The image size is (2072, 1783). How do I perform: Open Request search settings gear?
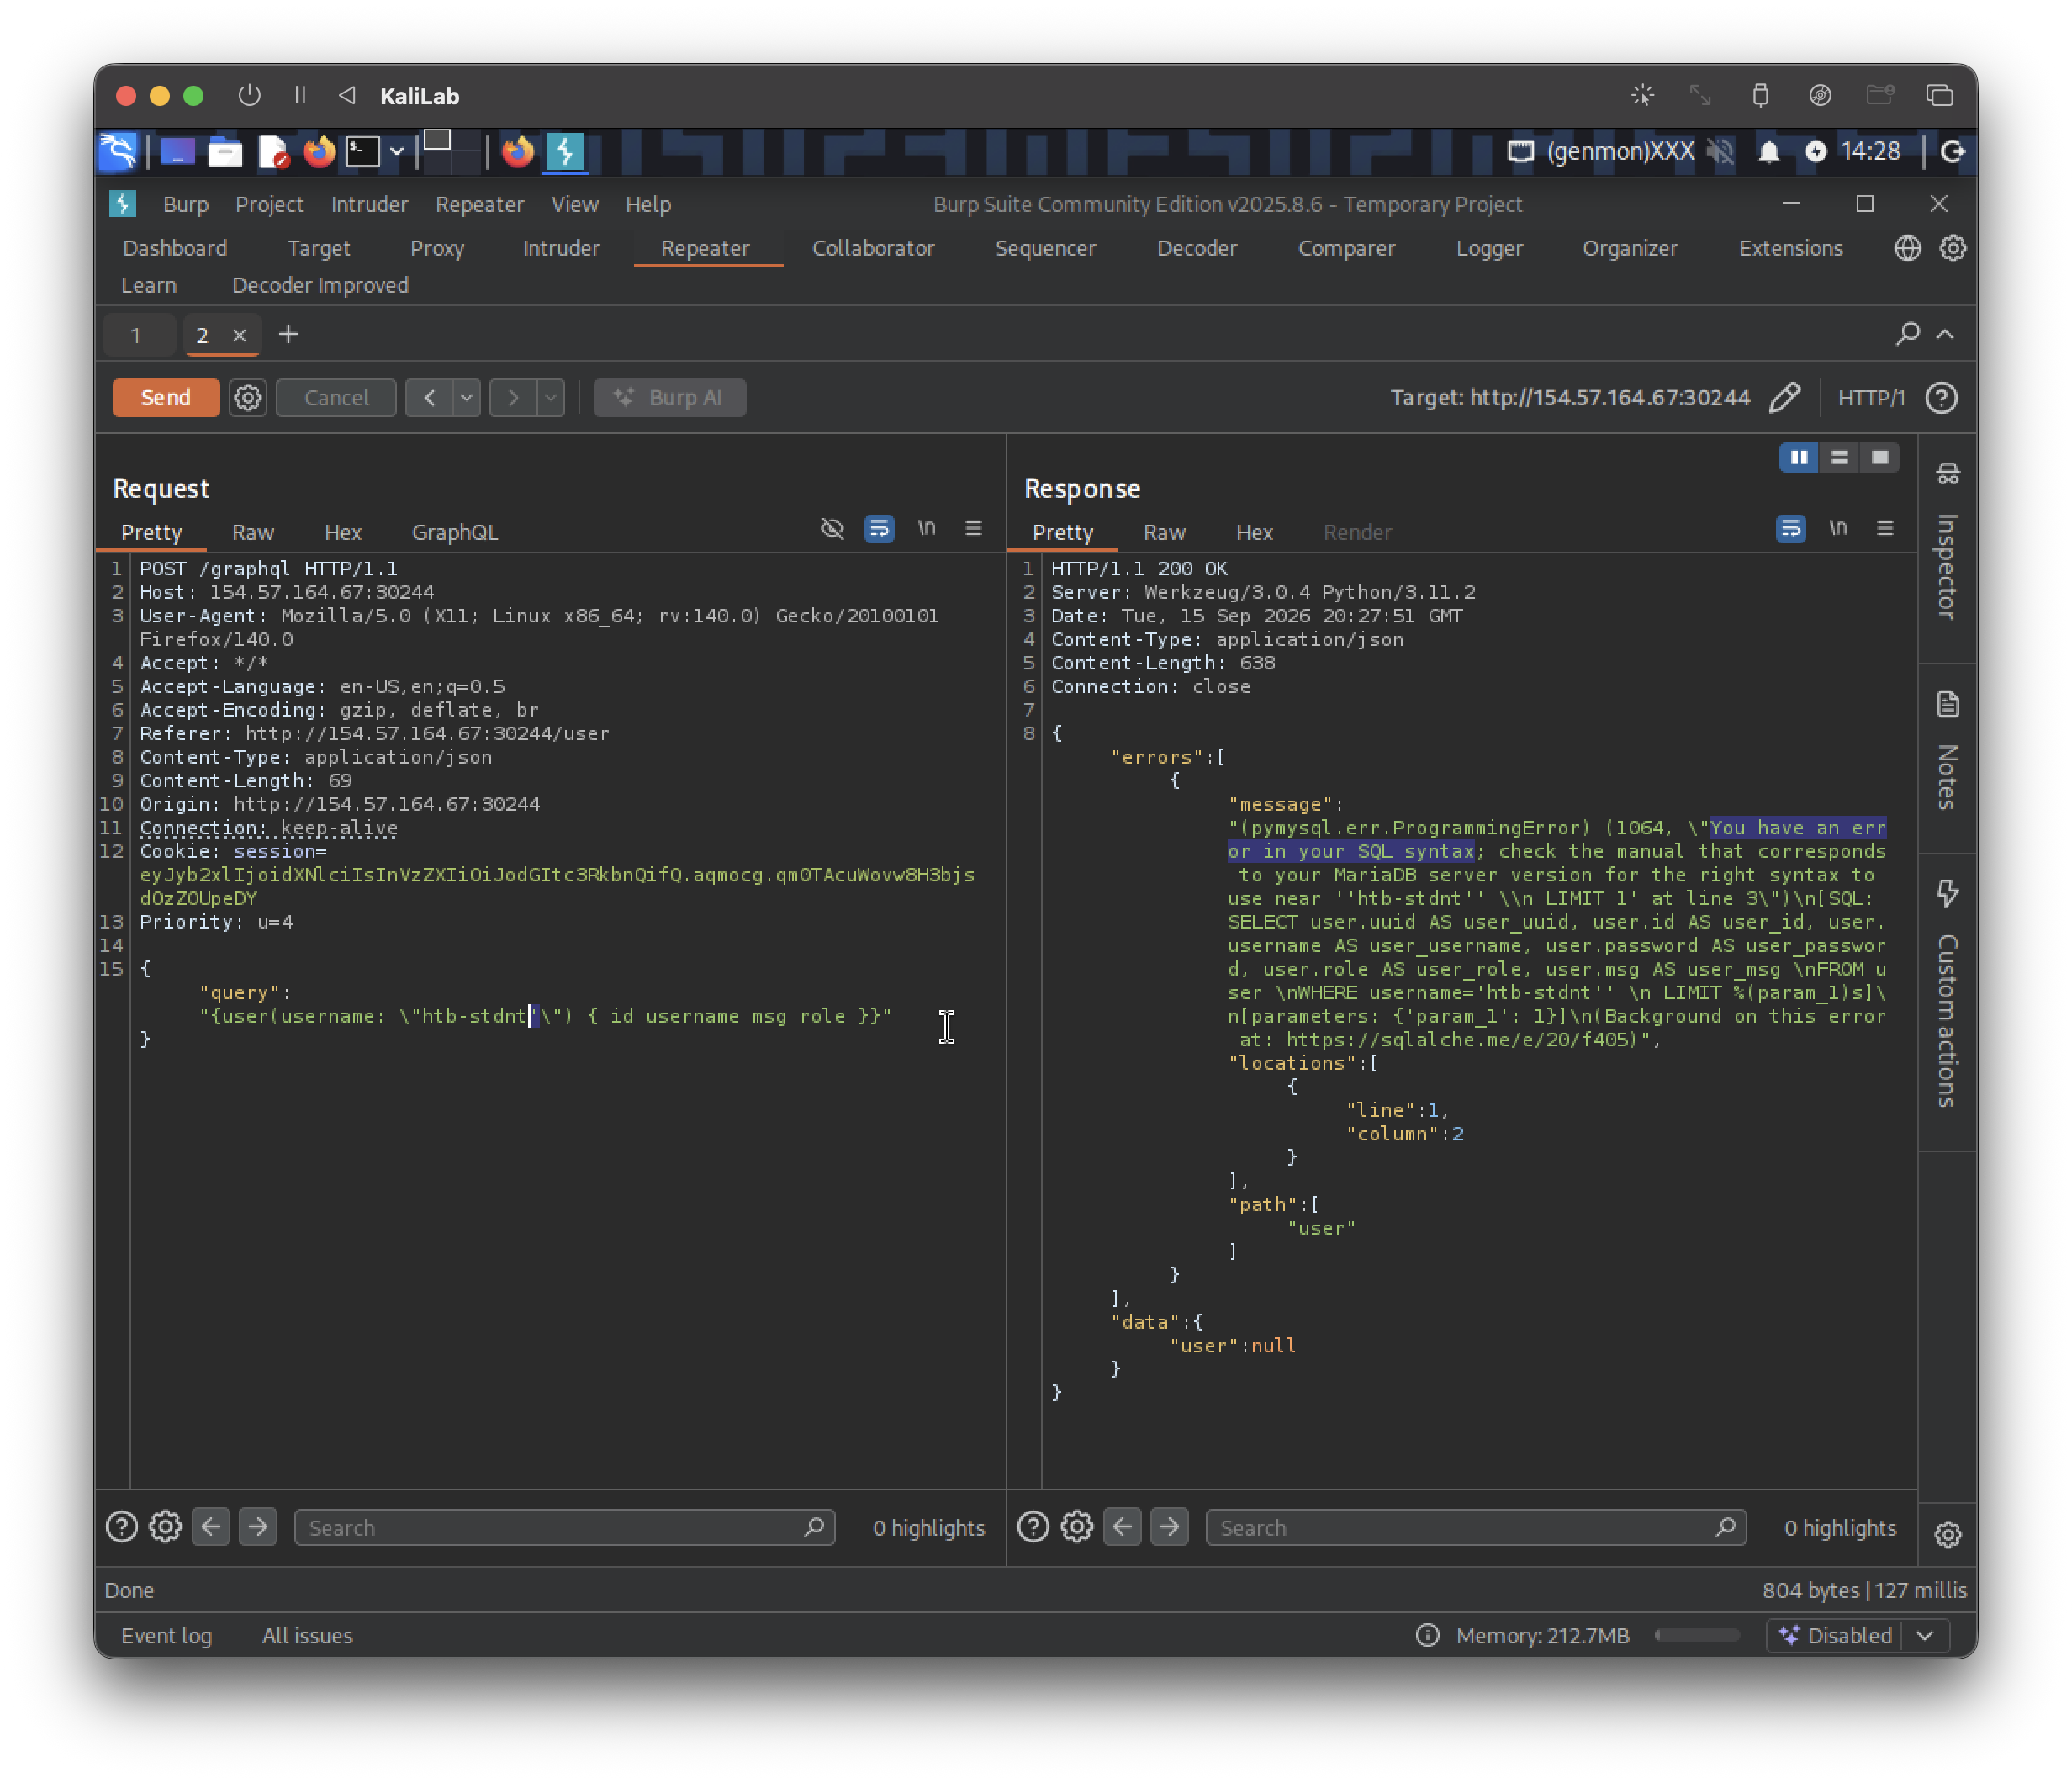click(165, 1527)
